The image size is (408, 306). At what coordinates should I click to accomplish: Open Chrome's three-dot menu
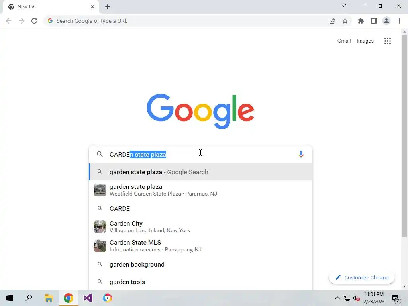pyautogui.click(x=399, y=21)
